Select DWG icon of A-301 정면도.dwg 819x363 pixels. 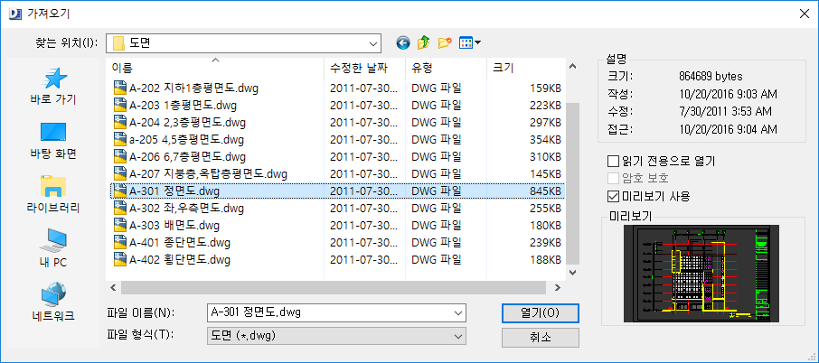tap(120, 191)
